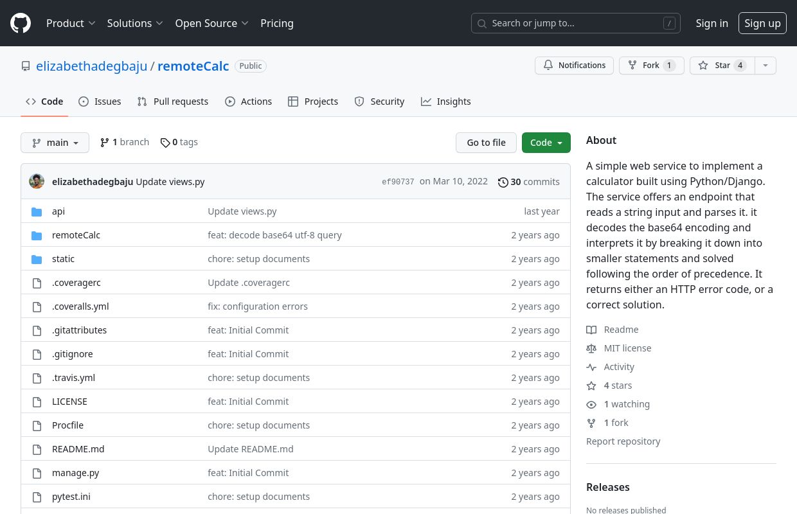
Task: Switch to the Code tab
Action: pyautogui.click(x=44, y=102)
